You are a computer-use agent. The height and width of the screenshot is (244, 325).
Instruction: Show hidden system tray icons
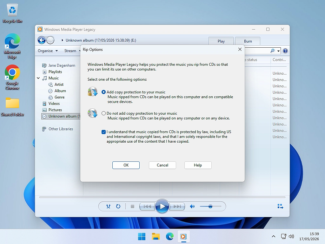[273, 236]
